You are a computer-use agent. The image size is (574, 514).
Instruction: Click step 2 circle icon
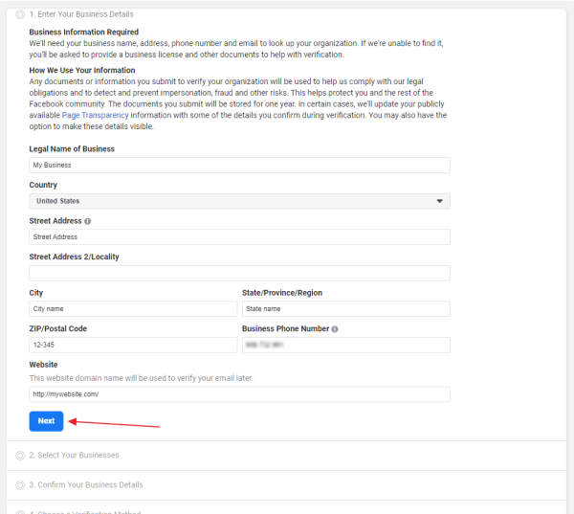[x=20, y=456]
